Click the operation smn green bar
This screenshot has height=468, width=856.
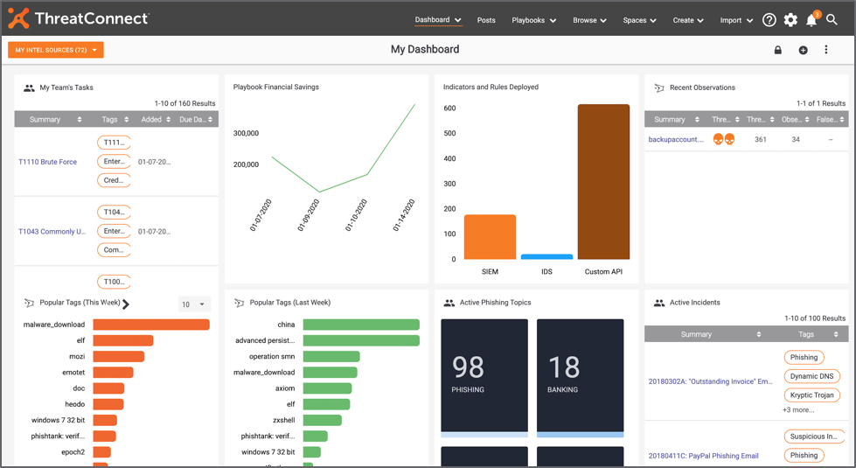click(x=331, y=357)
